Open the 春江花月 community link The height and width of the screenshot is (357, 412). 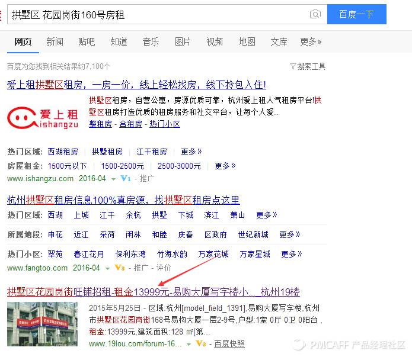(89, 254)
